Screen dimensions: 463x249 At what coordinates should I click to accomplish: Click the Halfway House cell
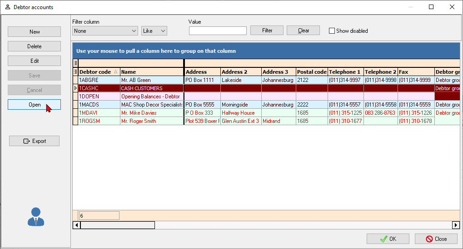pos(241,113)
